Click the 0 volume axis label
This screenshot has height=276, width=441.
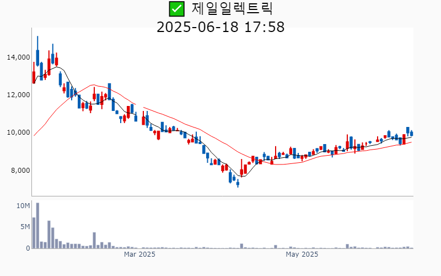(28, 248)
